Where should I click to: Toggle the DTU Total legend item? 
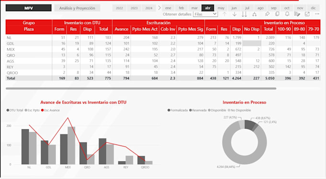pos(15,110)
